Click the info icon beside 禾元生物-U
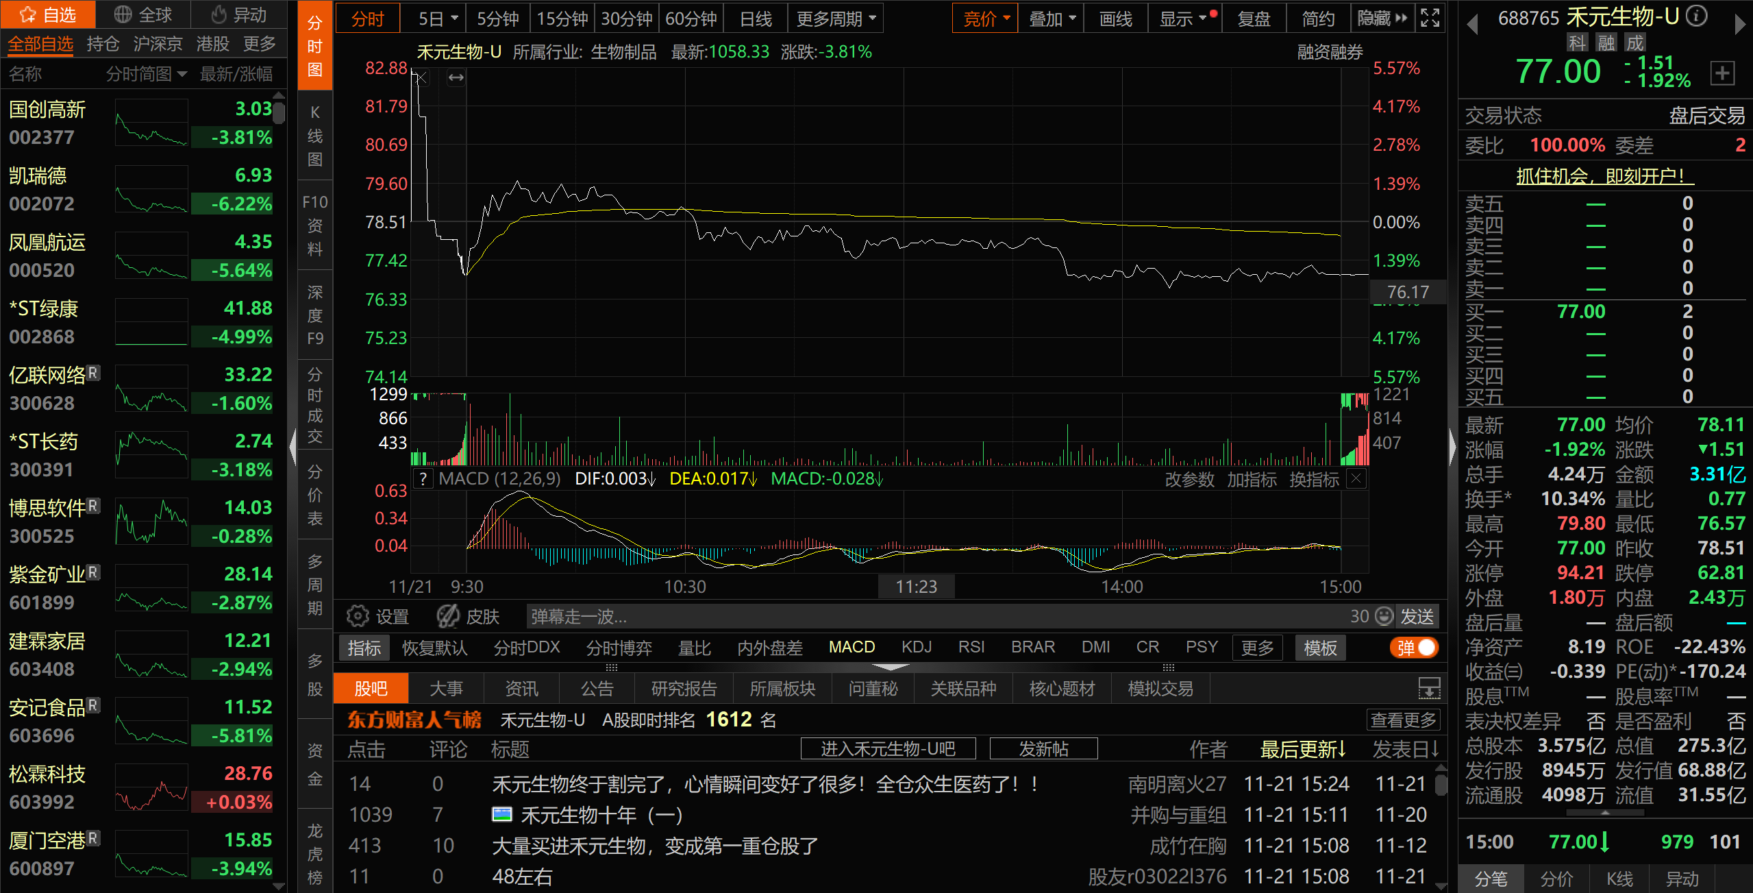This screenshot has width=1753, height=893. tap(1696, 15)
